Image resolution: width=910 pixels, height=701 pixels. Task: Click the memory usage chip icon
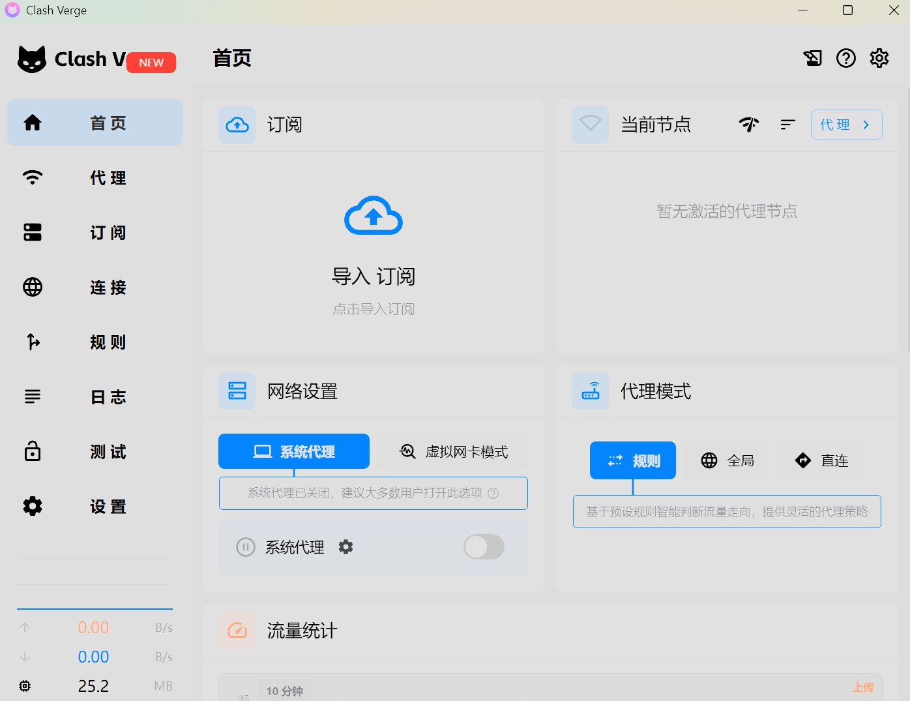tap(25, 686)
